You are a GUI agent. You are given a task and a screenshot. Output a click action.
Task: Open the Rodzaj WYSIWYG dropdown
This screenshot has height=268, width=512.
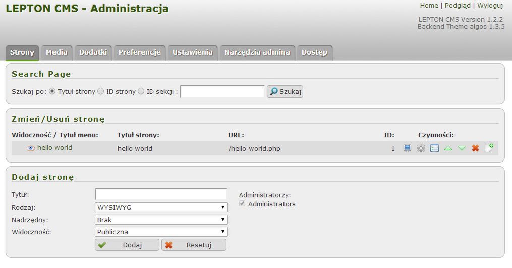coord(161,207)
